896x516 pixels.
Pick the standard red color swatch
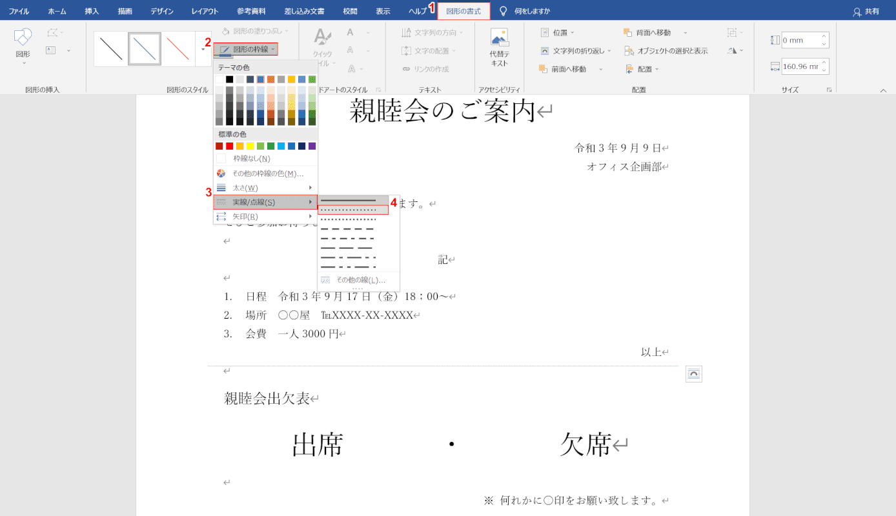point(230,146)
